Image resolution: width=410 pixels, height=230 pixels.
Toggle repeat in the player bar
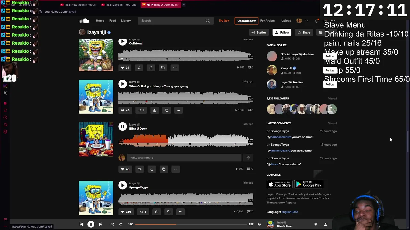click(121, 224)
